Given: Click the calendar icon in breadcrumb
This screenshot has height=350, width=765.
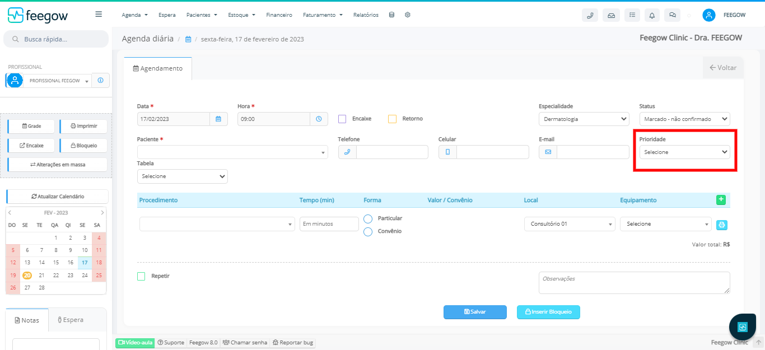Looking at the screenshot, I should [x=188, y=39].
